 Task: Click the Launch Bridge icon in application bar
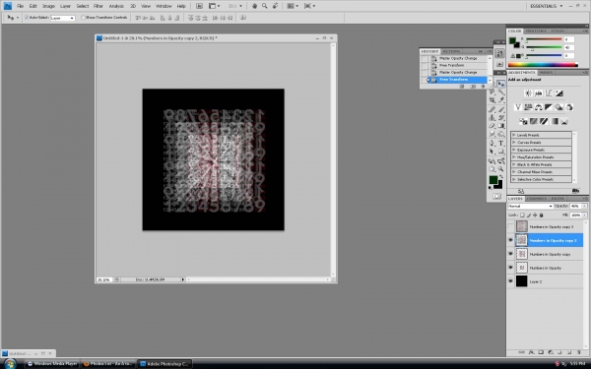coord(199,6)
